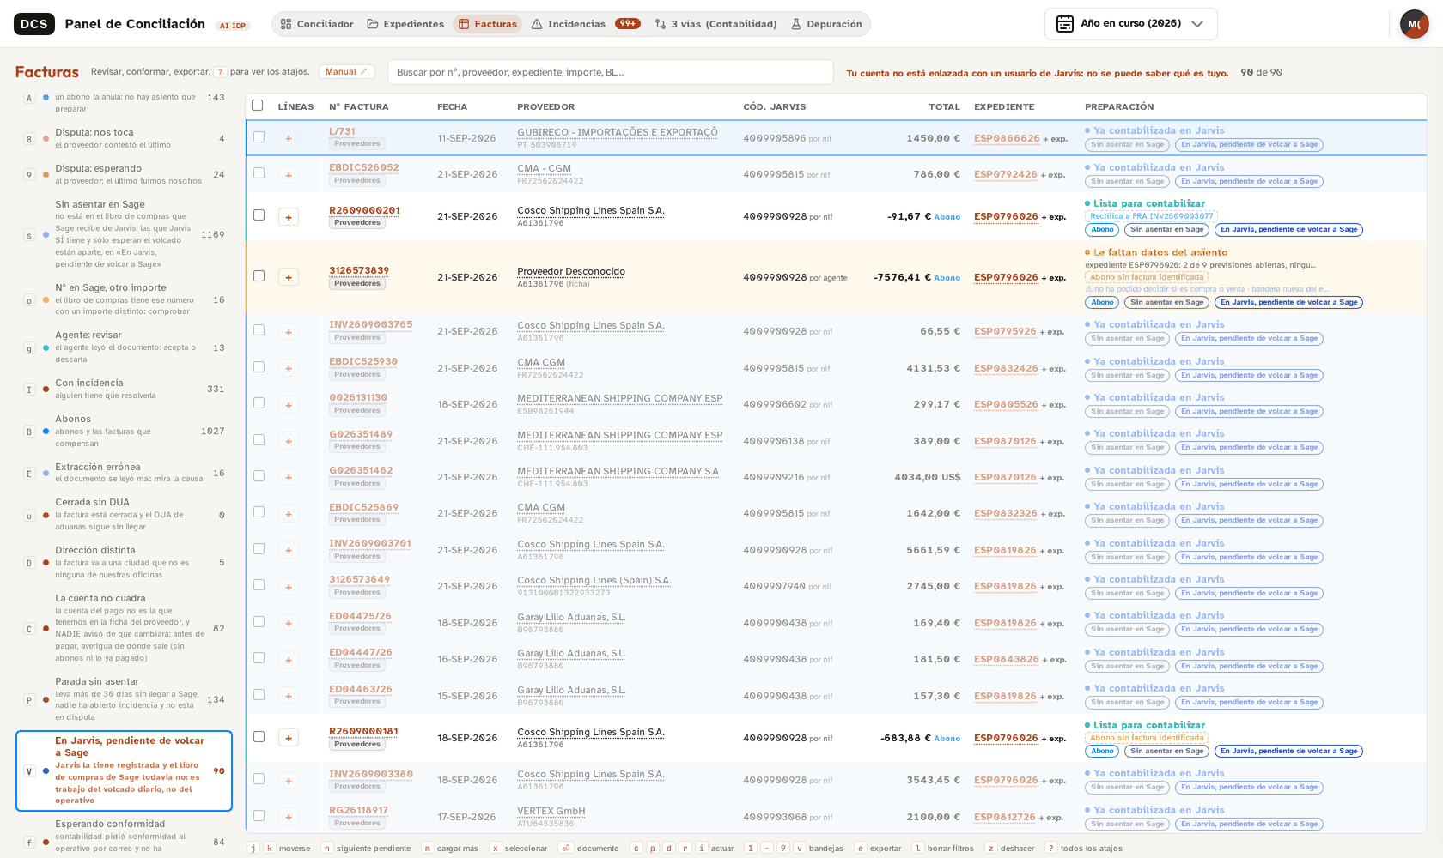1443x858 pixels.
Task: Open expediente ESP0866626
Action: click(1007, 138)
